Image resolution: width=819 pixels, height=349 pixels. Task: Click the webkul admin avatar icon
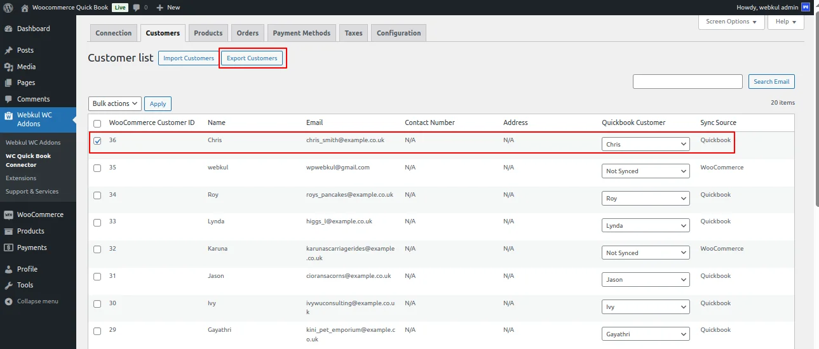(805, 8)
